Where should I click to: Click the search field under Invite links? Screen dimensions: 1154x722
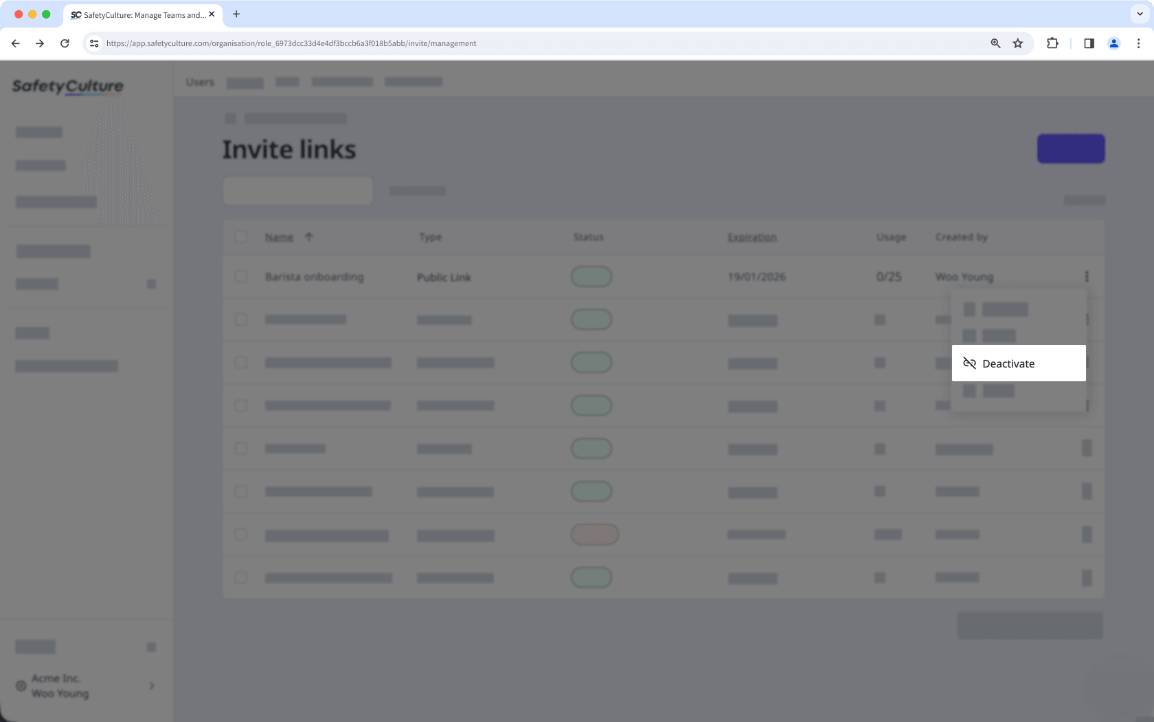pyautogui.click(x=298, y=191)
